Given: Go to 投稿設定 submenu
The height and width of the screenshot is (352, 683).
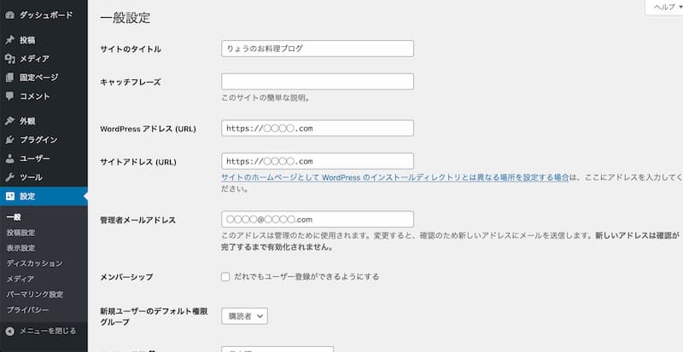Looking at the screenshot, I should (x=20, y=233).
